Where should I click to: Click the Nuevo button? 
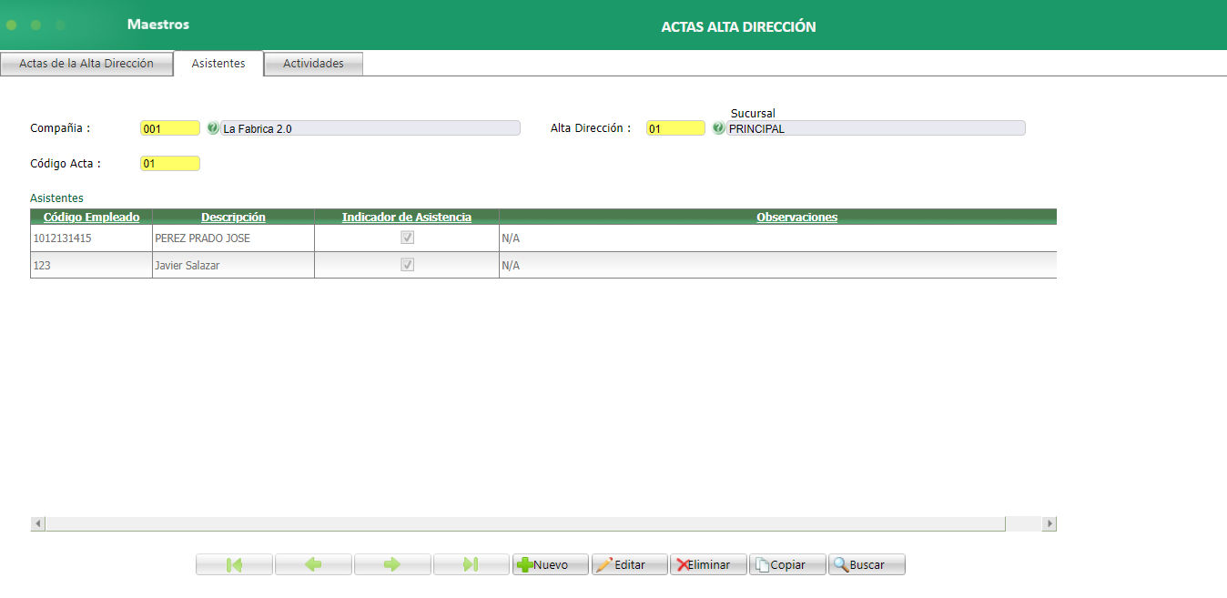click(551, 564)
